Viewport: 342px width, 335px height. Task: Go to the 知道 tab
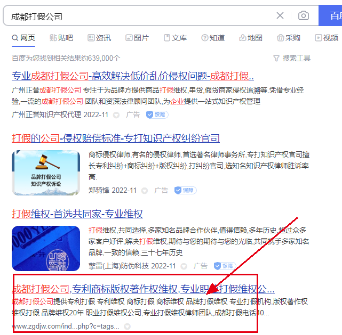(x=213, y=38)
